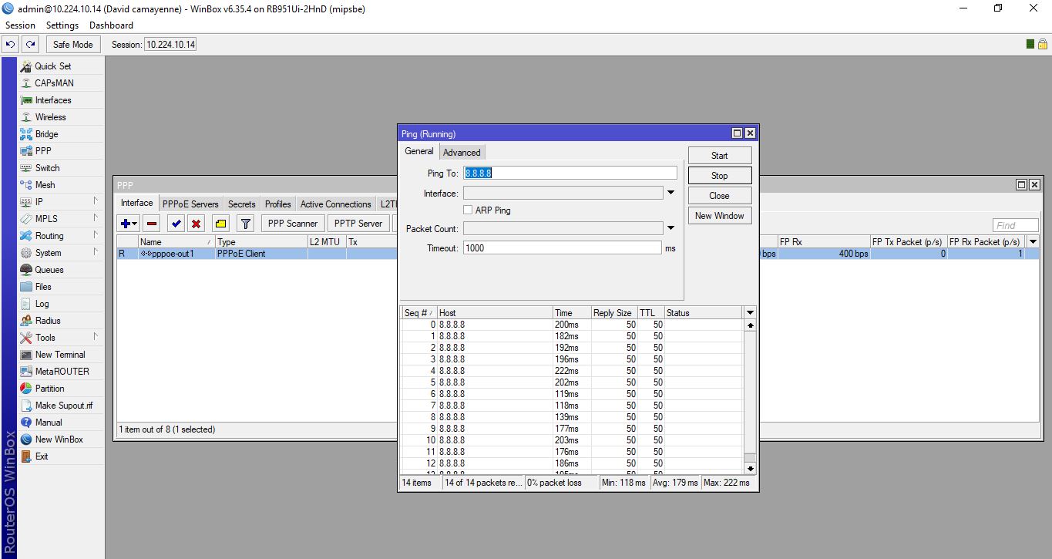Open the Switch sidebar entry
The height and width of the screenshot is (559, 1052).
point(47,168)
